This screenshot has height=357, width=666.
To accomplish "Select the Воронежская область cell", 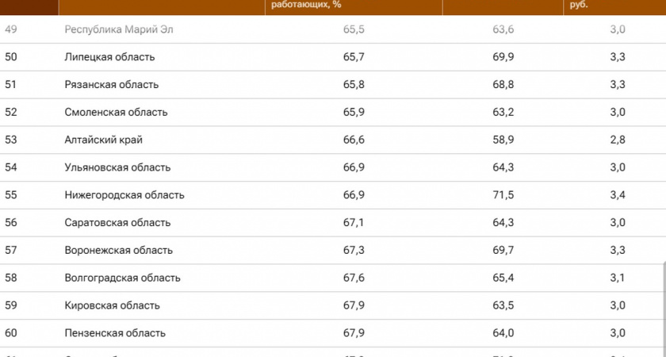I will click(x=118, y=251).
